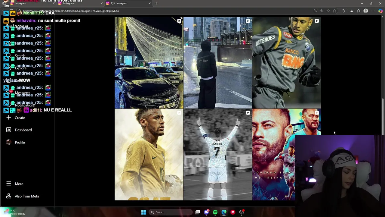Close the second Instagram tab
This screenshot has height=217, width=385.
102,3
